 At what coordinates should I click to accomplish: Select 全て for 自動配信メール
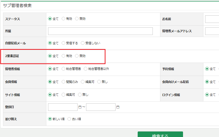pyautogui.click(x=50, y=43)
